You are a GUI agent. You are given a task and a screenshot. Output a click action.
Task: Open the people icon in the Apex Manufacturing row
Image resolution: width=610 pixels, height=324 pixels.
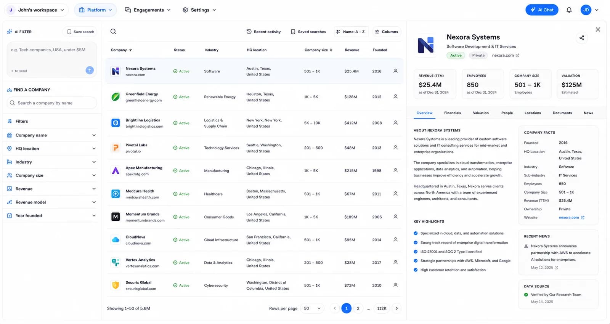[395, 170]
